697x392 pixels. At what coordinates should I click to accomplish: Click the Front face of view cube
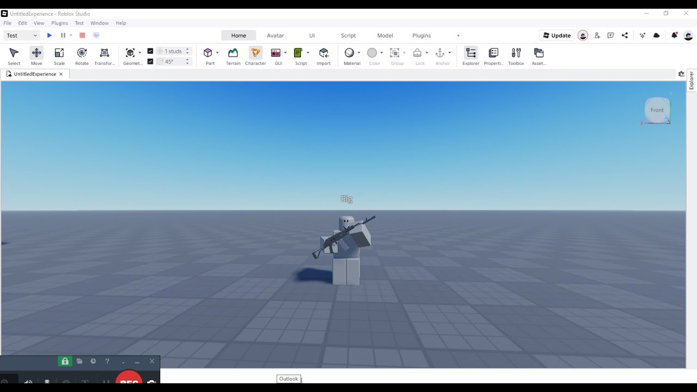pyautogui.click(x=657, y=110)
